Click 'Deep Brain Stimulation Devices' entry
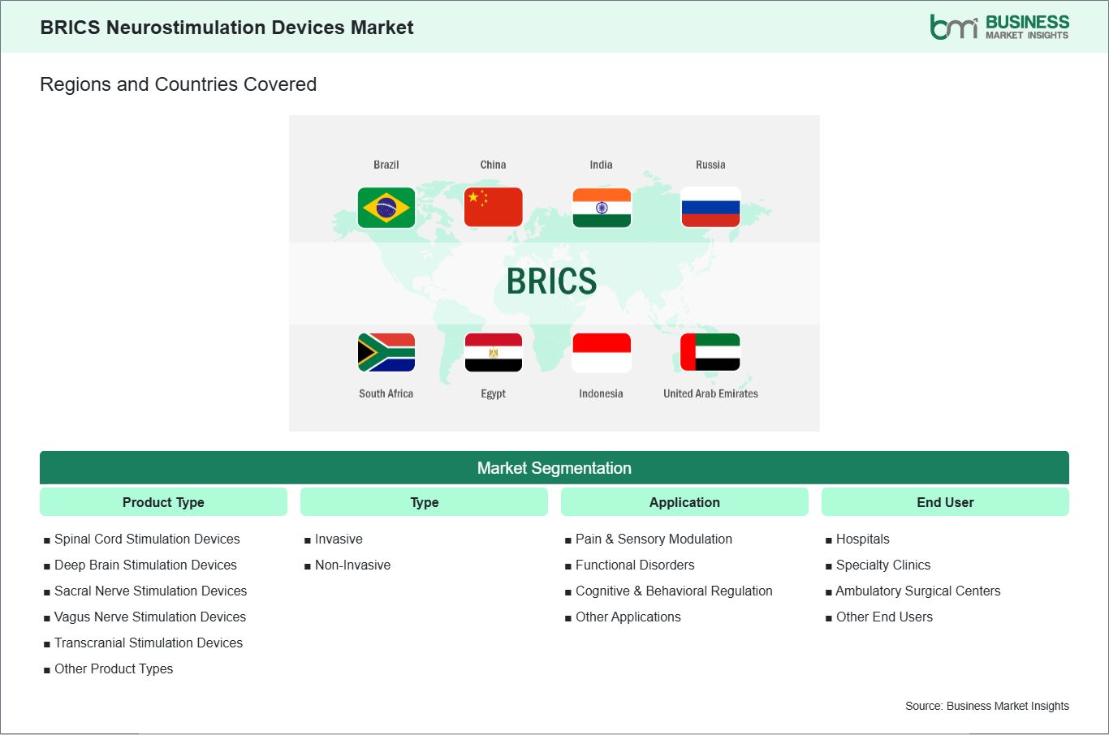 click(x=145, y=565)
